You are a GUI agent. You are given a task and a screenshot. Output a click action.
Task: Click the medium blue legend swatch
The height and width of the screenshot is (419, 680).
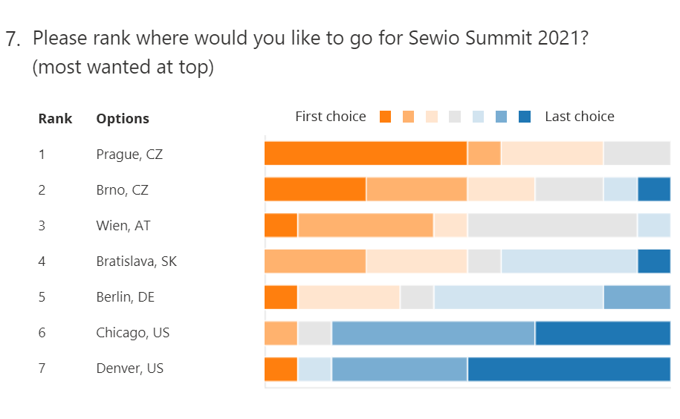[502, 117]
